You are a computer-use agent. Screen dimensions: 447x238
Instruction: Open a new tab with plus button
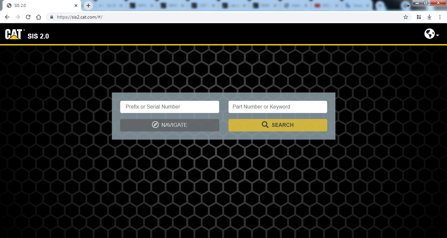tap(88, 6)
